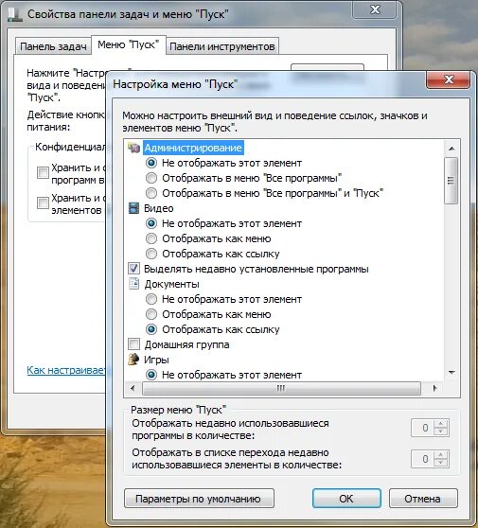Click the 'Параметры по умолчанию' button
478x528 pixels.
click(x=199, y=499)
